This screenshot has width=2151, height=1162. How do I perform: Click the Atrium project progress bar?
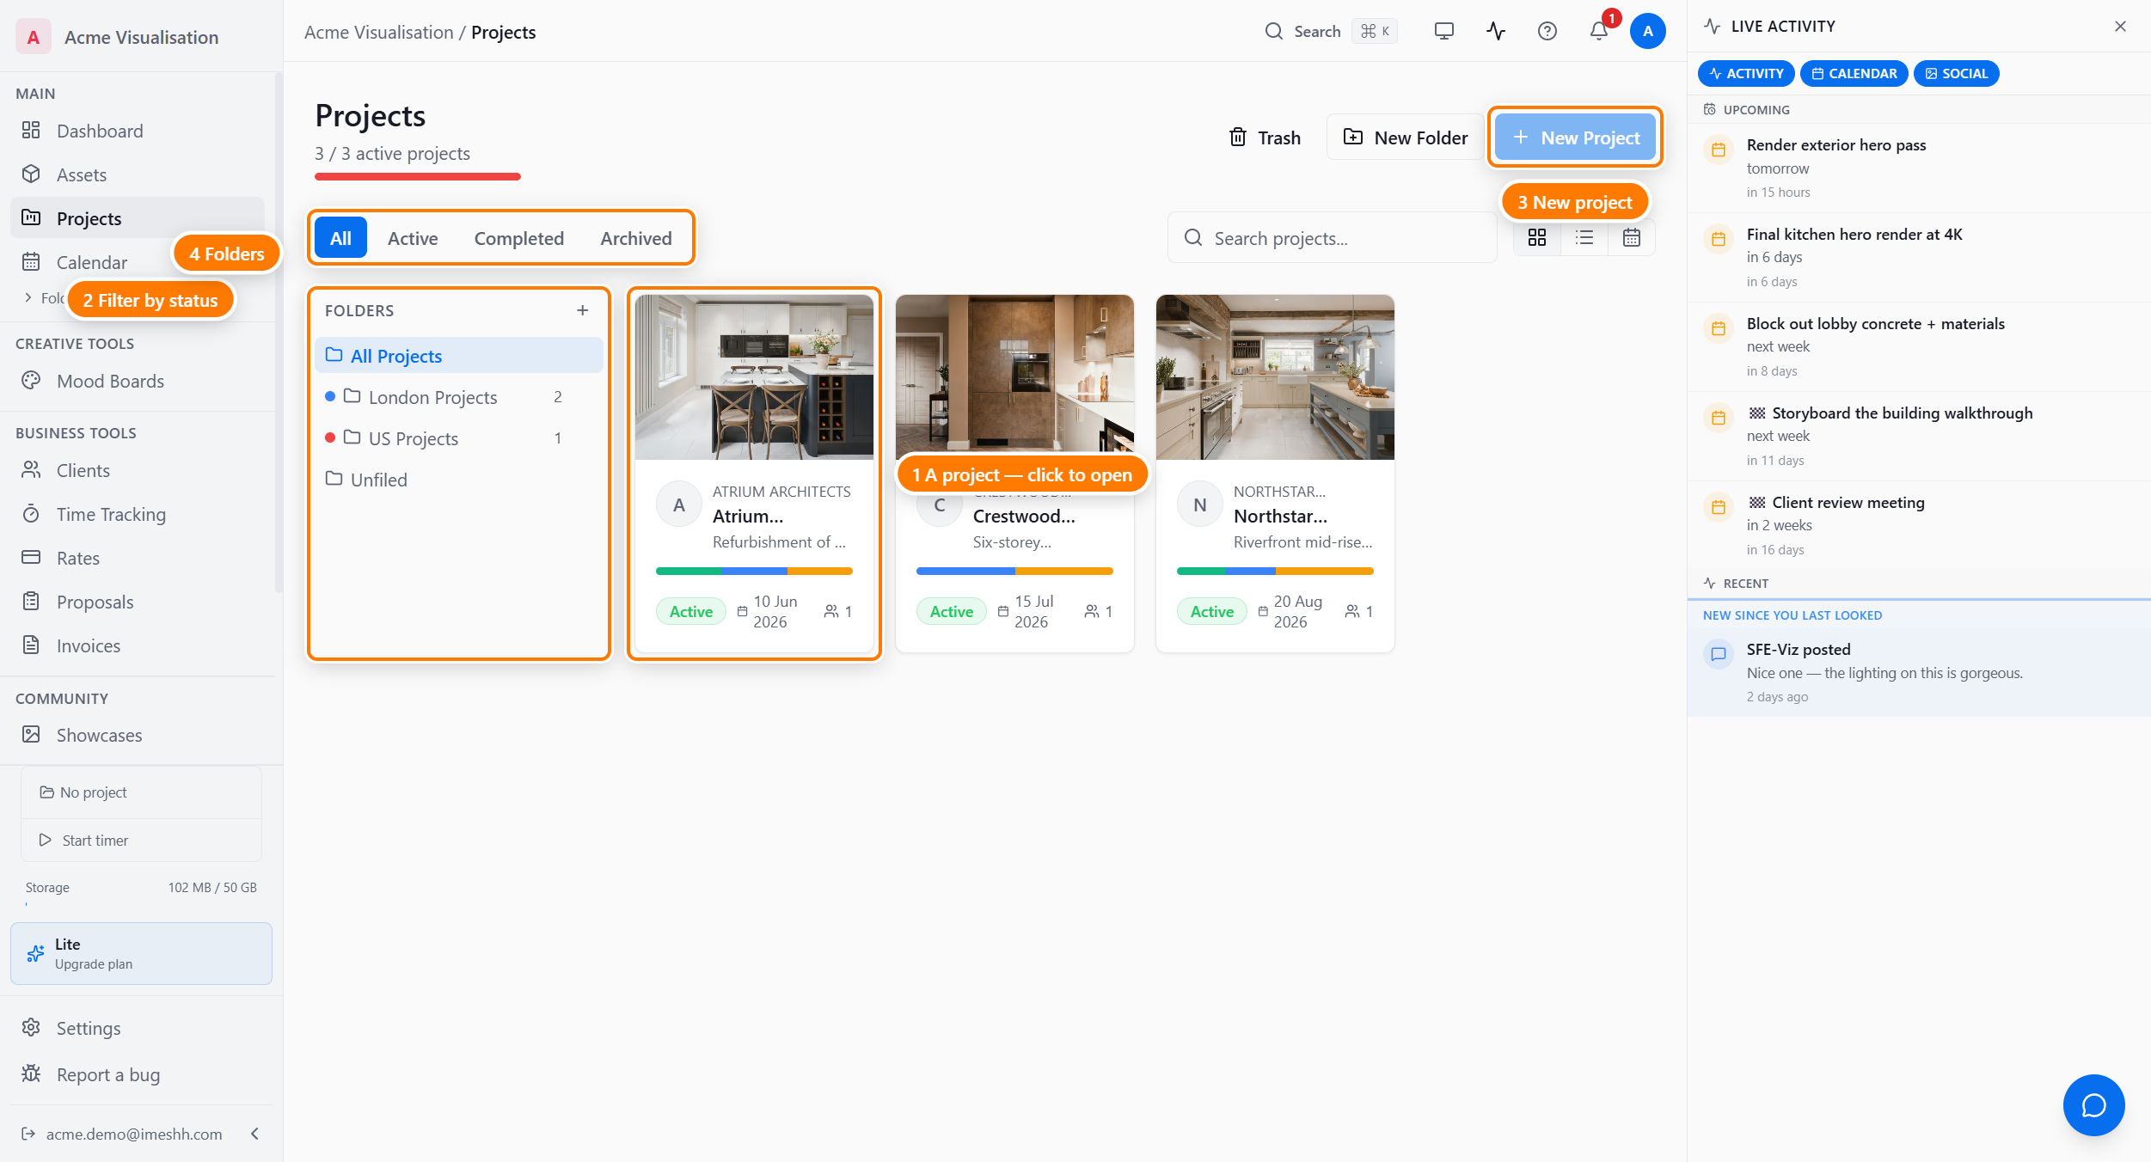754,571
